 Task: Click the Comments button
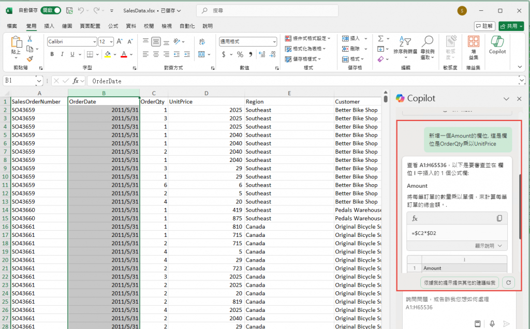(484, 26)
